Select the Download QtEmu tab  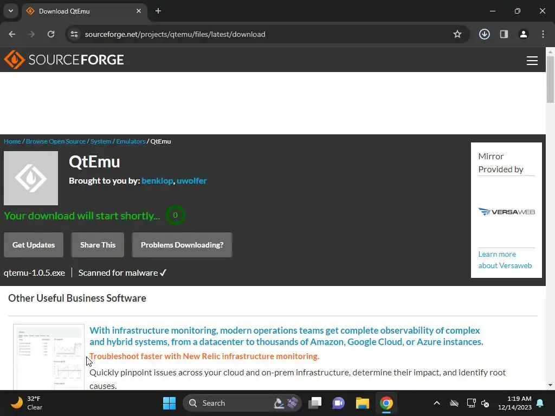coord(84,11)
